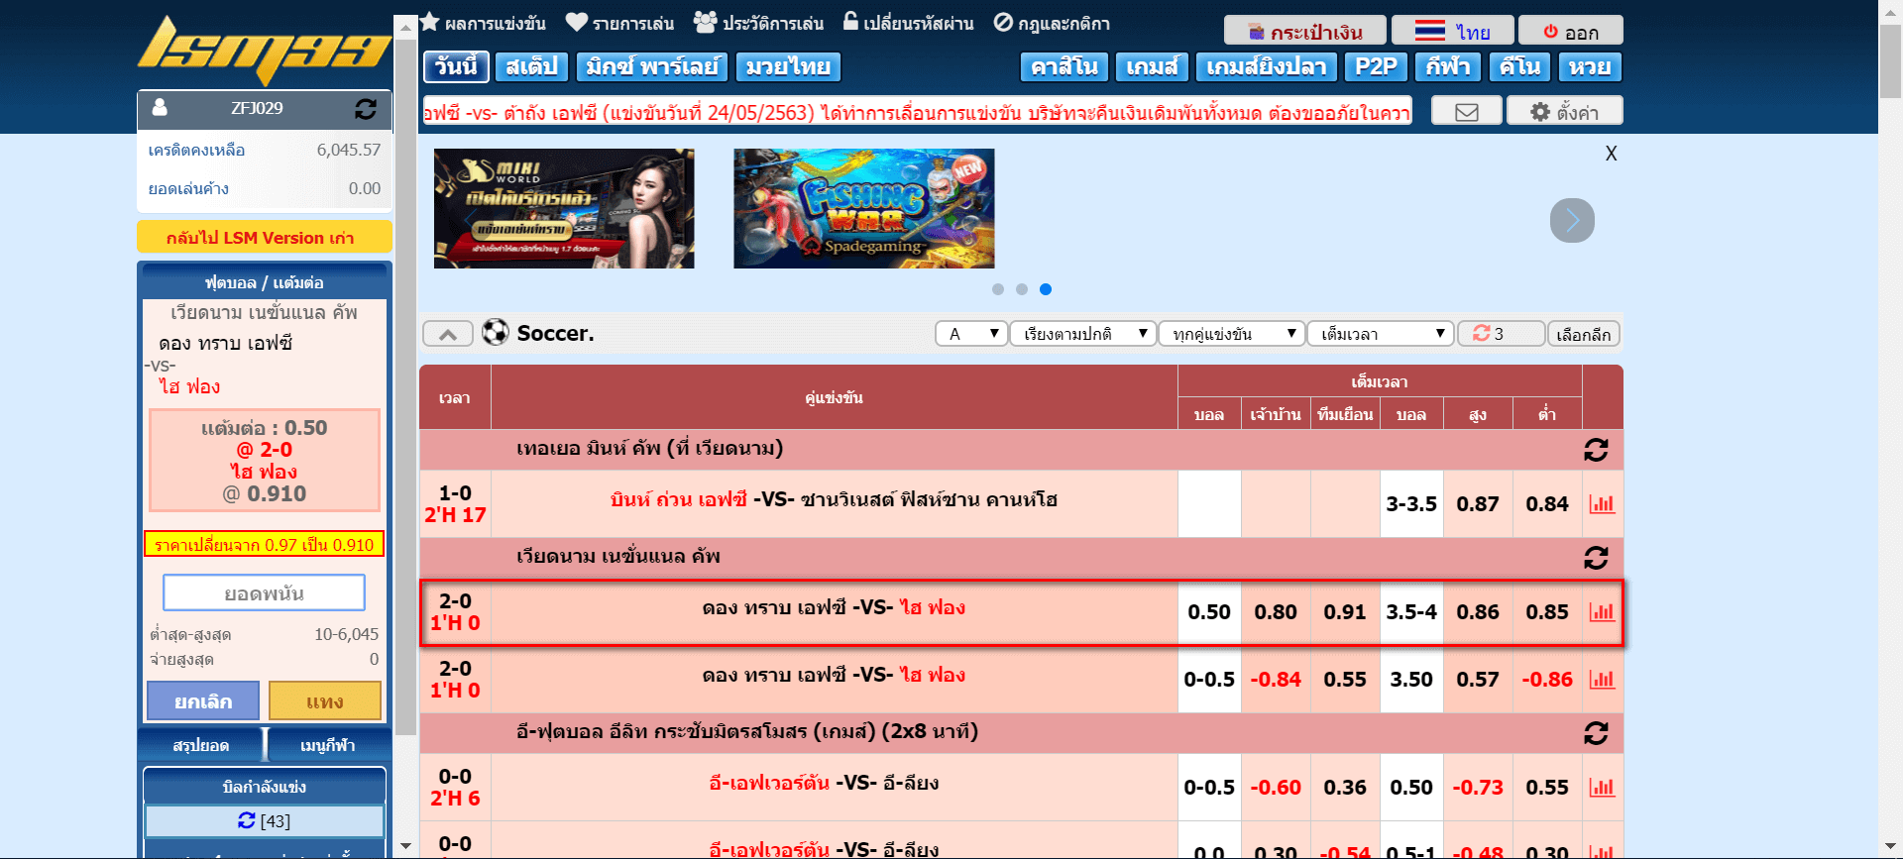Open the odds type A dropdown
This screenshot has height=859, width=1903.
pyautogui.click(x=971, y=334)
